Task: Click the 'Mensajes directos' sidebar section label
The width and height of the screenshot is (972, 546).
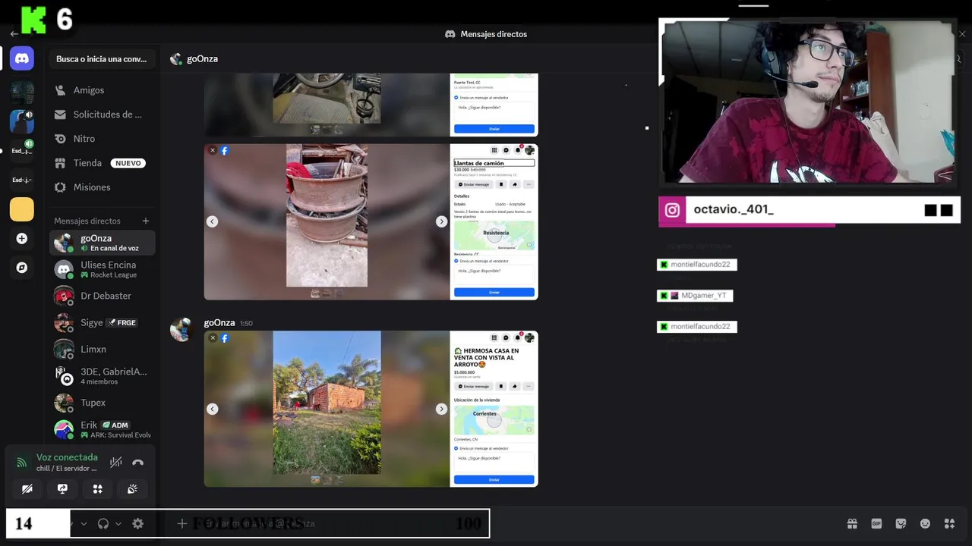Action: click(87, 221)
